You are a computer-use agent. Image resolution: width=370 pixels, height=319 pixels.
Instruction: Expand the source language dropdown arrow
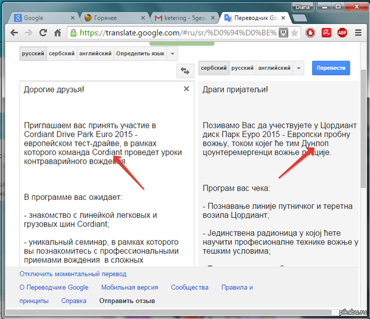click(173, 54)
